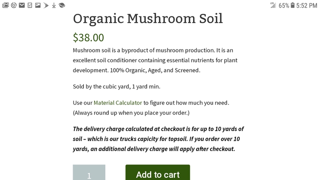Tap the LTE signal strength icon
This screenshot has width=321, height=180.
point(273,5)
